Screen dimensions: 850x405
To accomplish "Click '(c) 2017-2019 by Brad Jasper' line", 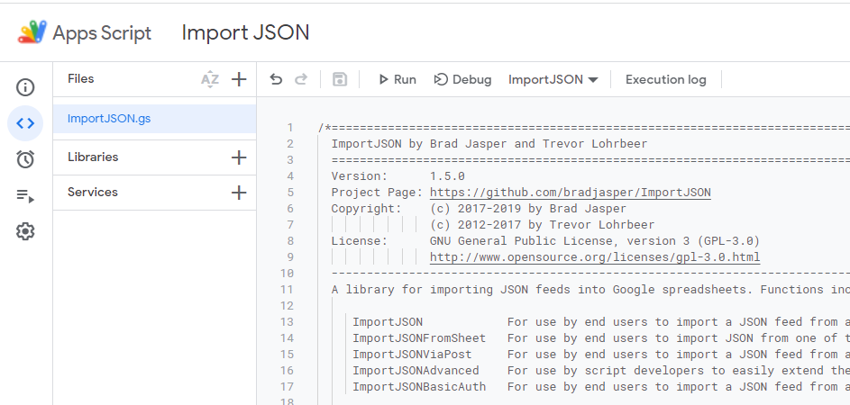I will 528,209.
